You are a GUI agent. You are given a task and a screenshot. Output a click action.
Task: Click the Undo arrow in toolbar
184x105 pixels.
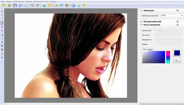(x=32, y=5)
